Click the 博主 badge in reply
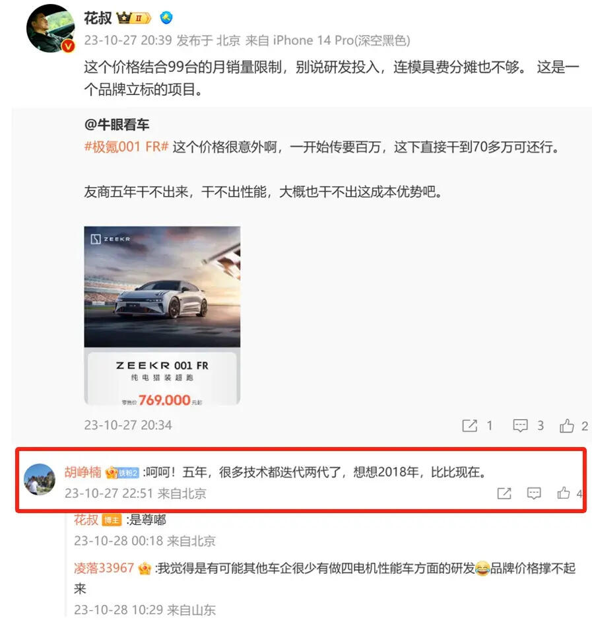The image size is (592, 628). tap(112, 520)
